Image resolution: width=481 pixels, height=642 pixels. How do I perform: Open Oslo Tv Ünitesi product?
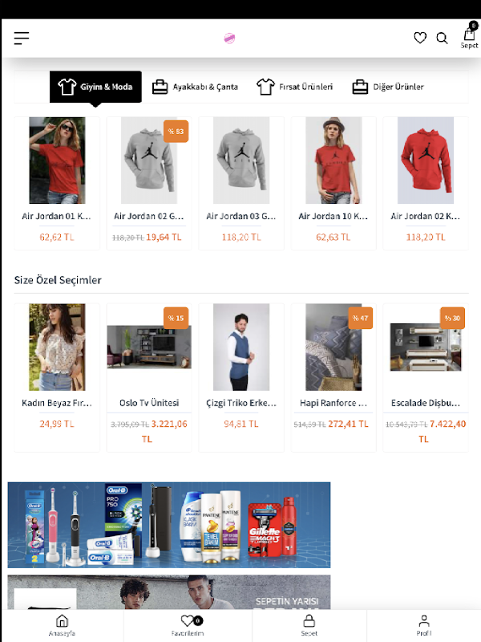[149, 377]
